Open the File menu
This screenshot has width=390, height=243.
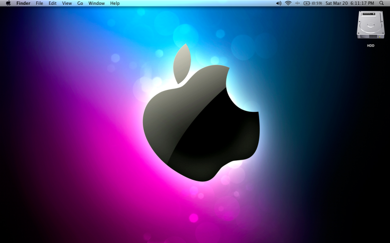(x=39, y=3)
